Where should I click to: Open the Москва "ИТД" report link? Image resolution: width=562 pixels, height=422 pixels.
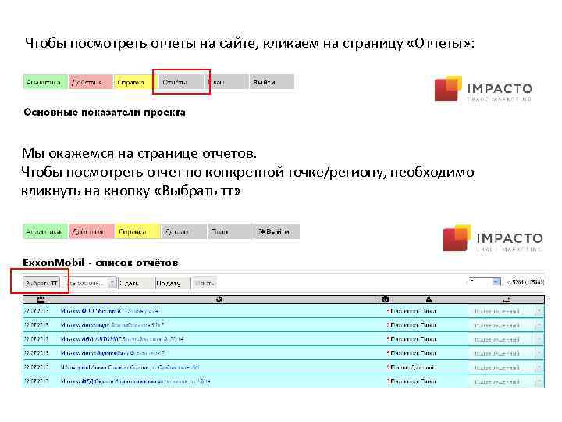tap(136, 381)
